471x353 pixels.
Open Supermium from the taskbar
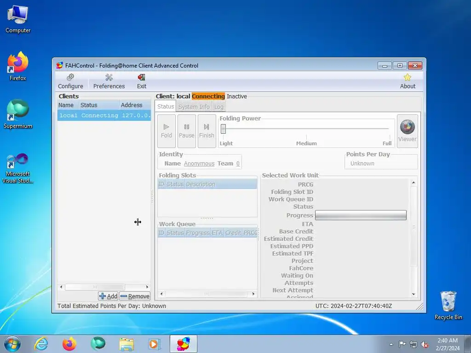[98, 344]
